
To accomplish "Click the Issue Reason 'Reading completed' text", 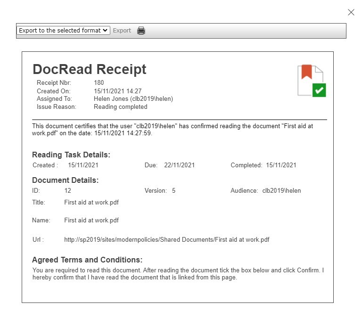I will (120, 107).
